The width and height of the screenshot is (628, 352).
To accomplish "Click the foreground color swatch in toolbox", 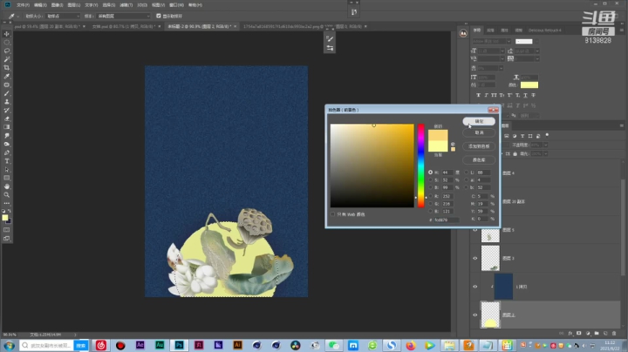I will point(5,218).
